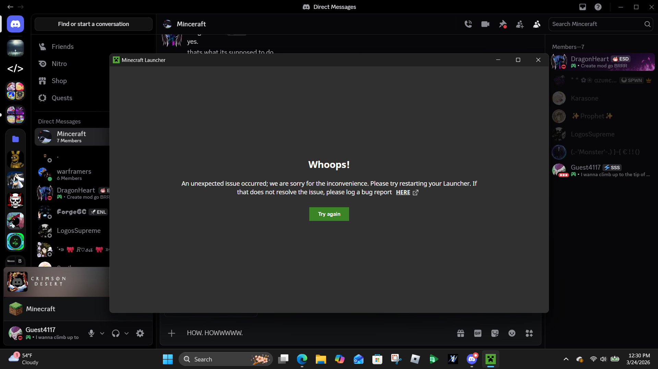Open Microsoft Edge from taskbar
This screenshot has width=658, height=369.
click(302, 359)
